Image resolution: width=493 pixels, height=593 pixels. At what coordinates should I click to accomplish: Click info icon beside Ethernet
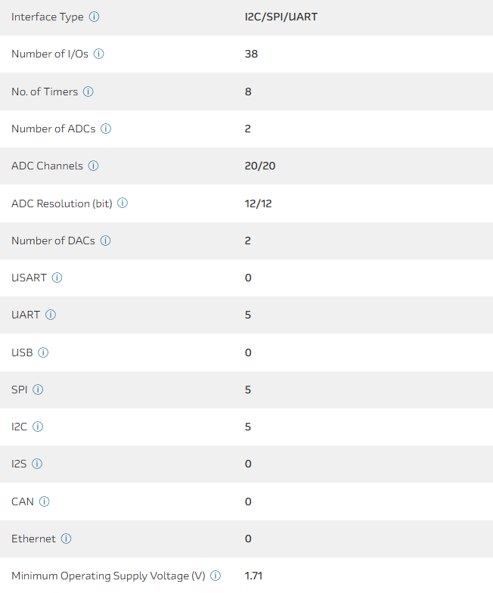[x=66, y=539]
